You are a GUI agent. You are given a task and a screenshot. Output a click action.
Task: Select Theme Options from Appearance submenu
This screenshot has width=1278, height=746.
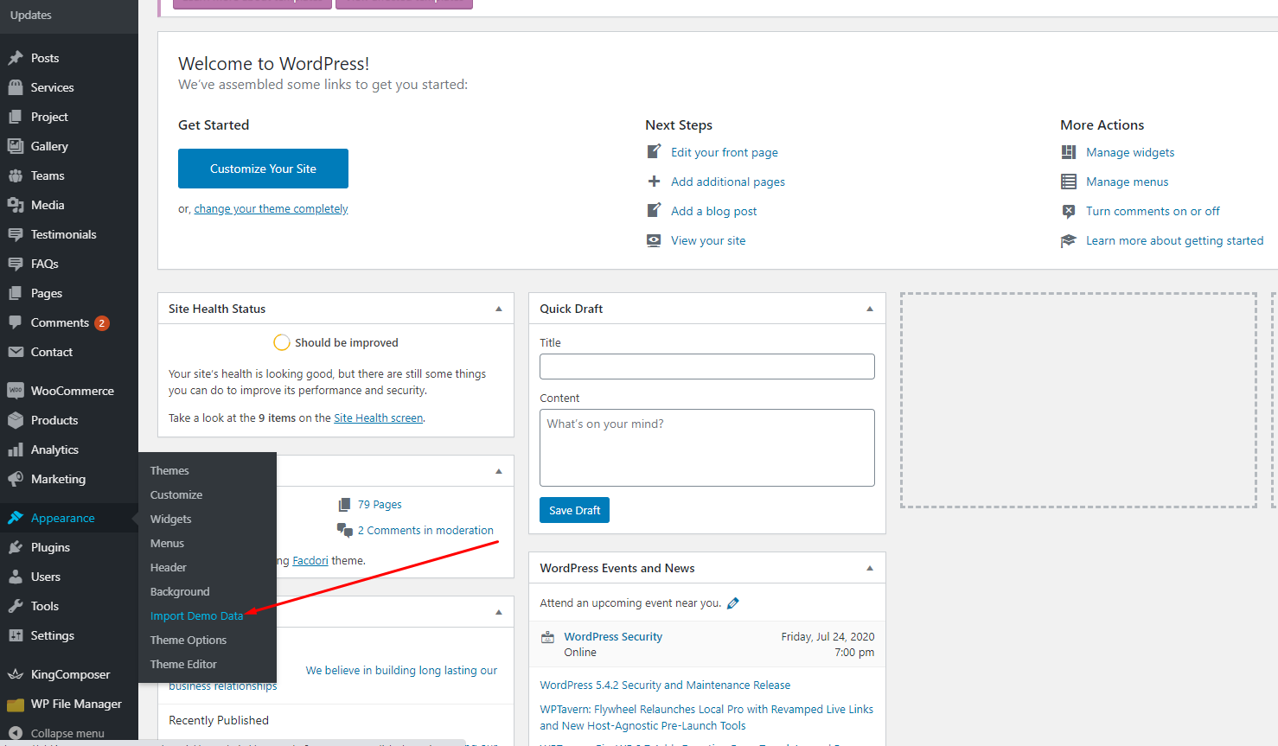[189, 641]
